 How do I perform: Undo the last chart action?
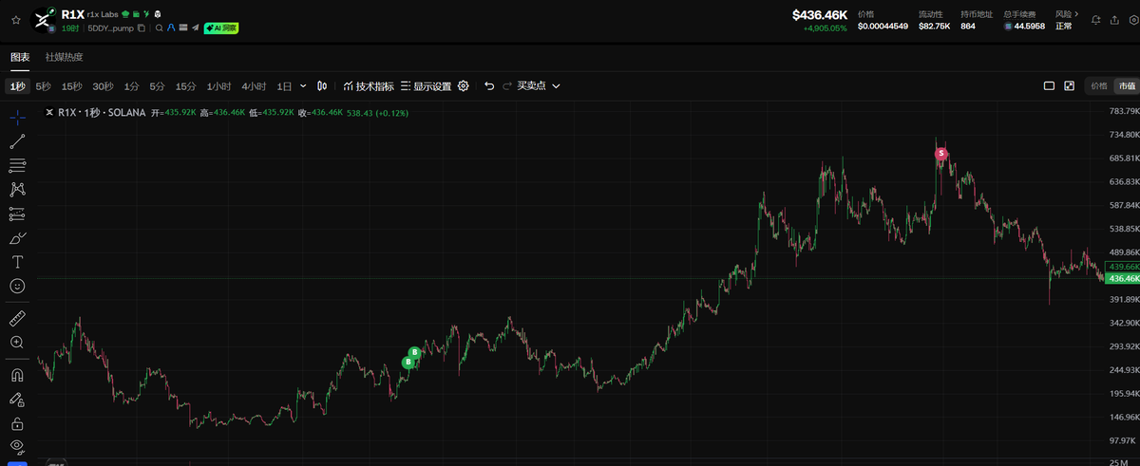(x=489, y=86)
